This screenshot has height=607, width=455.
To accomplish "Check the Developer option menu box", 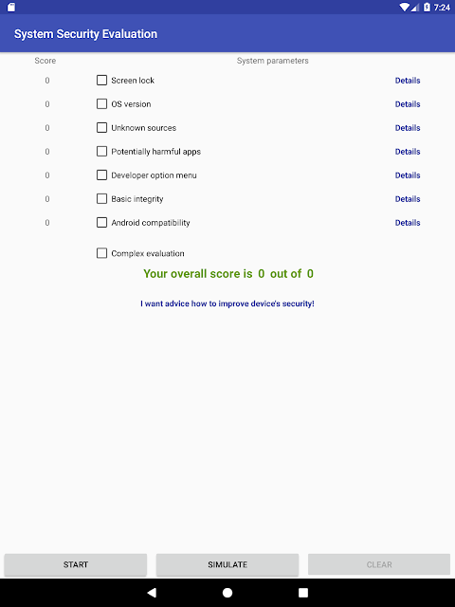I will (101, 175).
